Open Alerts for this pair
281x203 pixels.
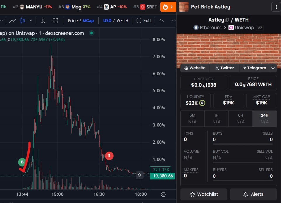click(x=253, y=194)
